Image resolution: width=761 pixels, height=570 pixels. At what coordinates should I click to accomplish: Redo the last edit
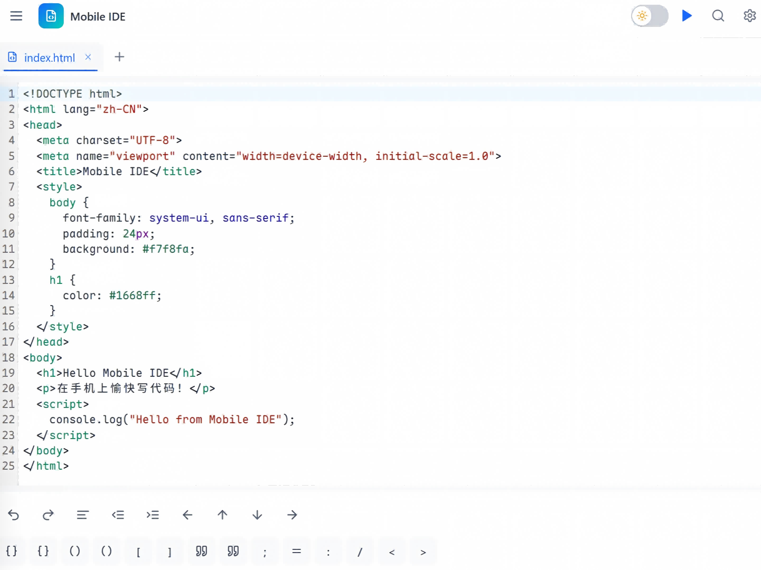pos(48,515)
